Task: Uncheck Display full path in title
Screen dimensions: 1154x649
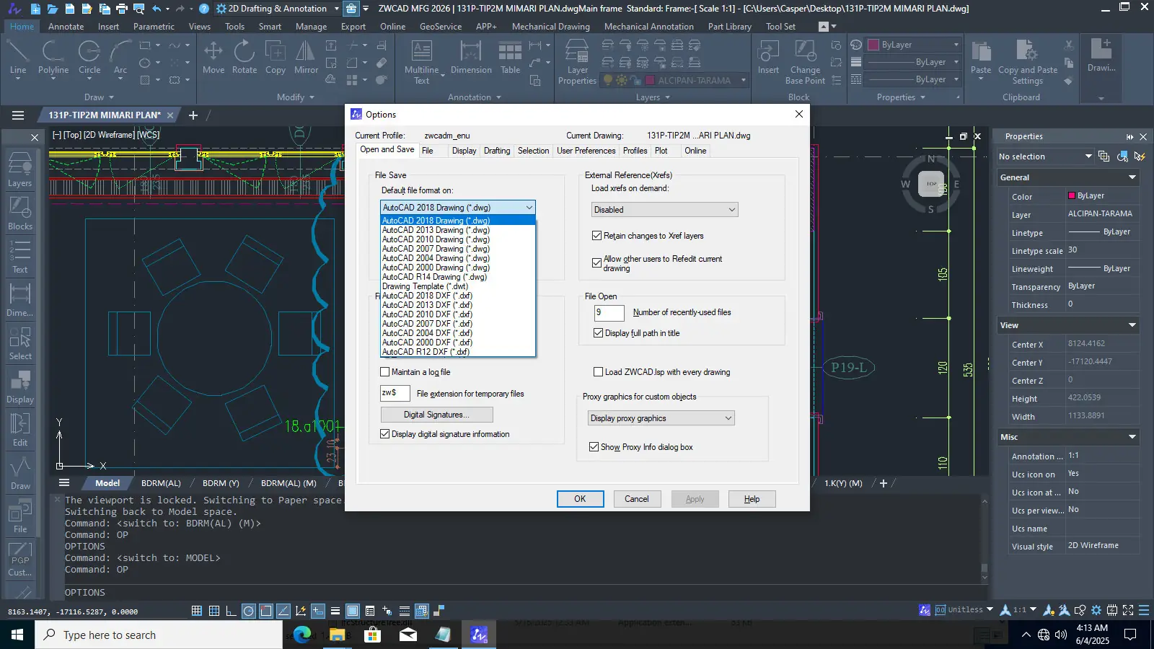Action: pos(598,333)
